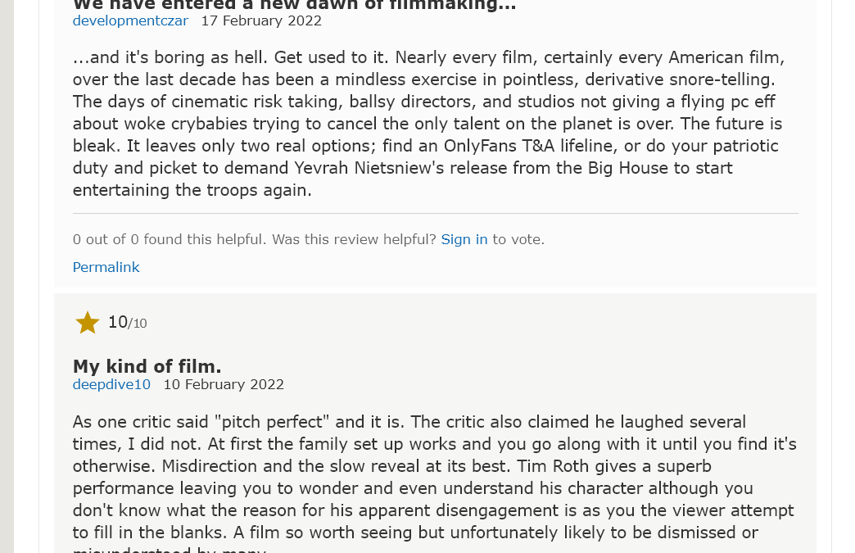Click the Sign in link to vote
The image size is (855, 553).
coord(464,239)
